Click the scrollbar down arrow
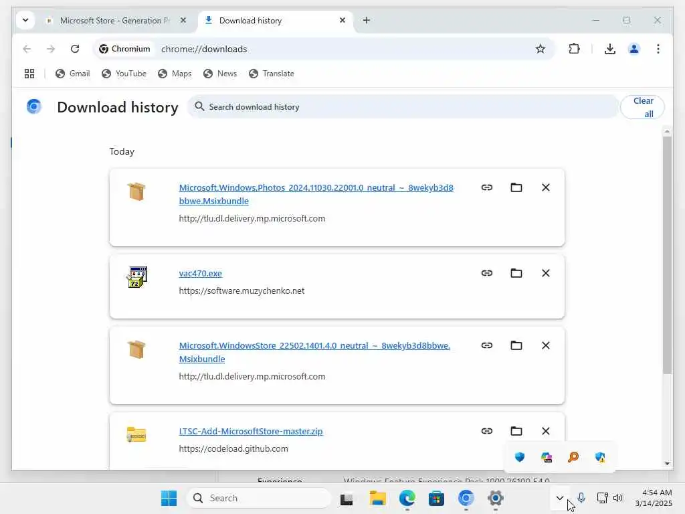 point(667,463)
